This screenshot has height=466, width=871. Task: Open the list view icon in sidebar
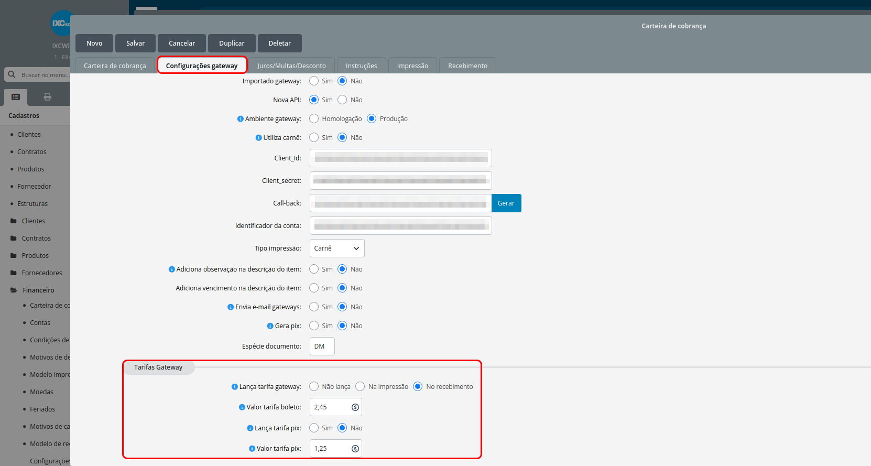click(x=16, y=97)
